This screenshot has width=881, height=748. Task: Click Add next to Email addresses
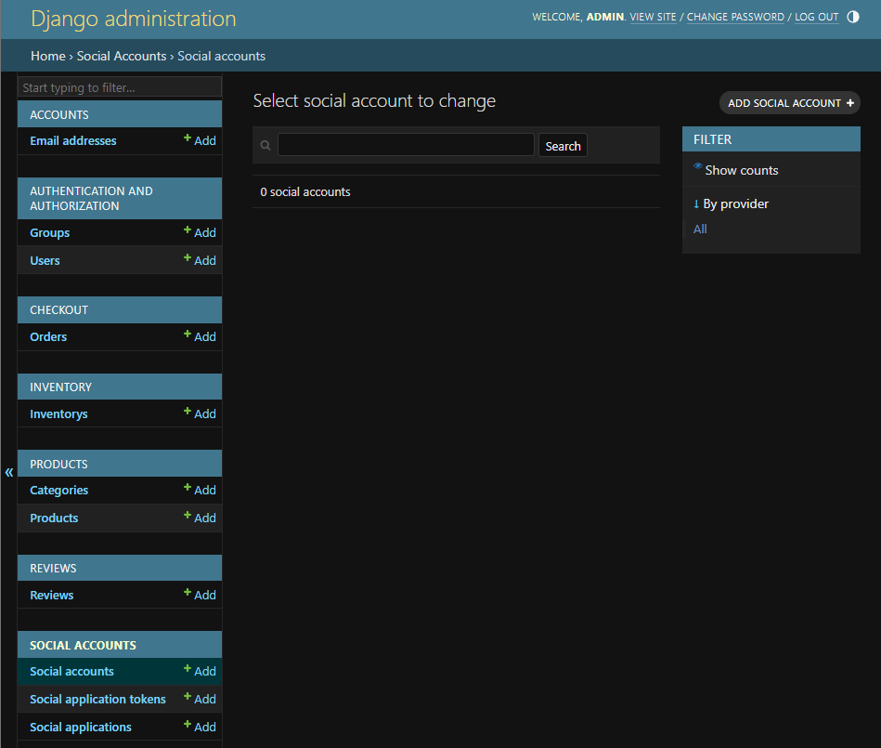200,140
